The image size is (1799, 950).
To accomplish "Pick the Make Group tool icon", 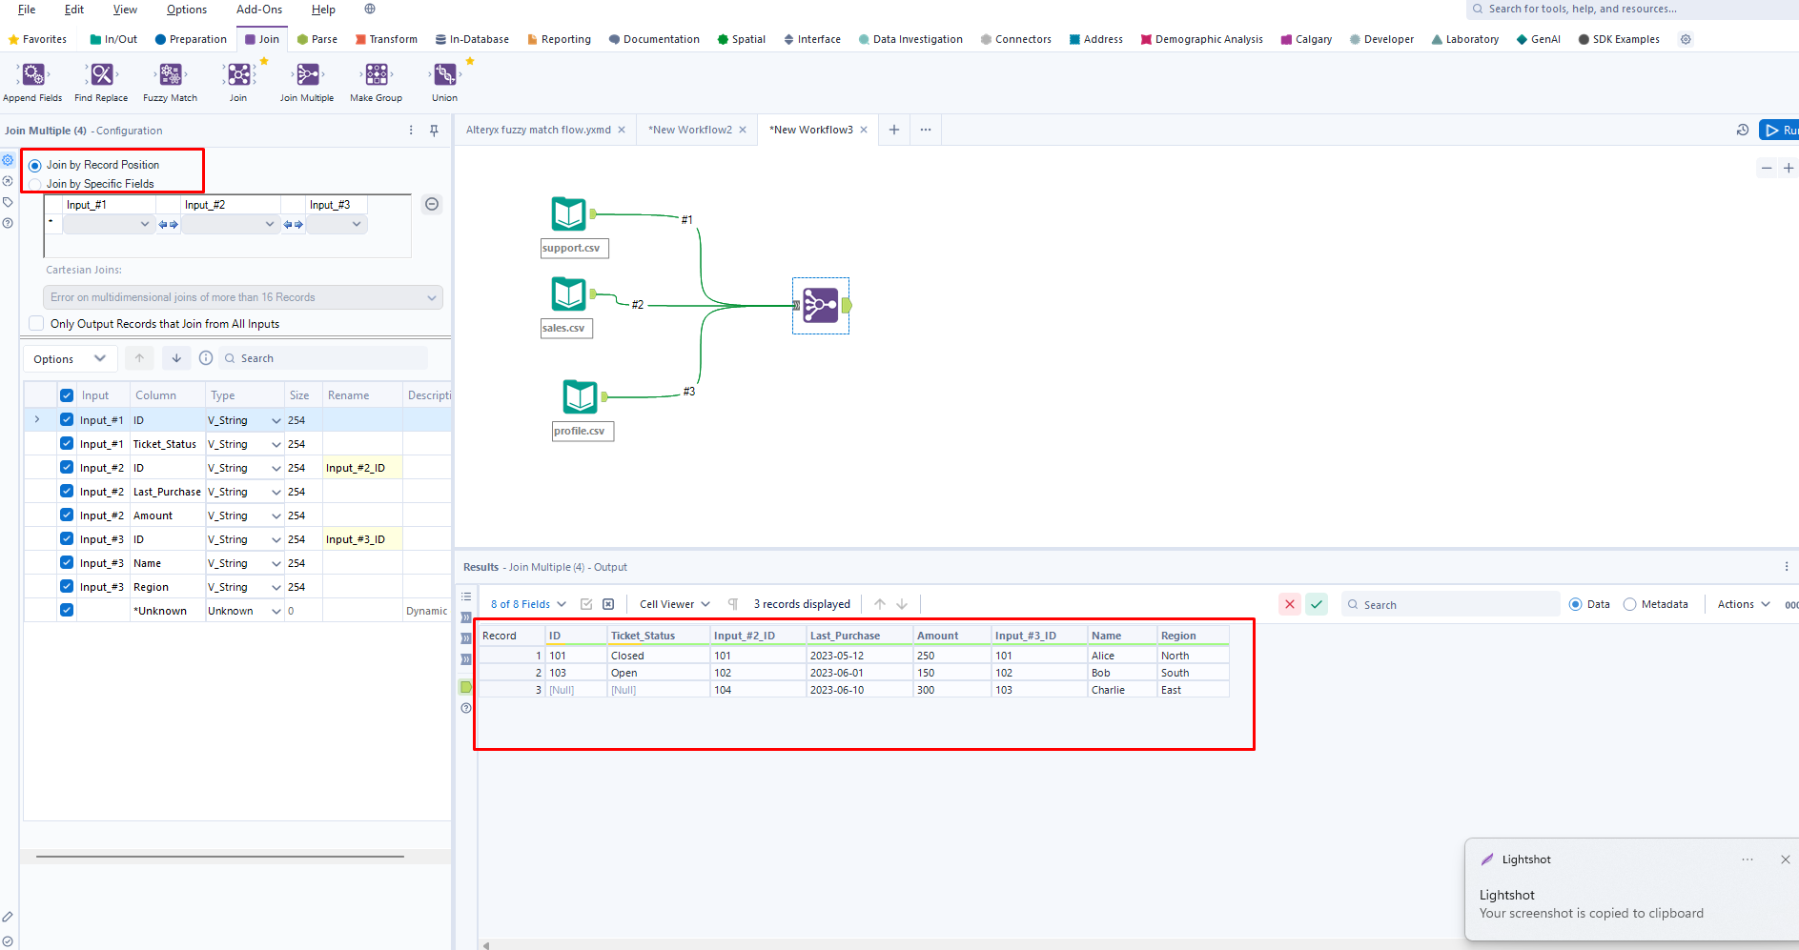I will [x=377, y=75].
